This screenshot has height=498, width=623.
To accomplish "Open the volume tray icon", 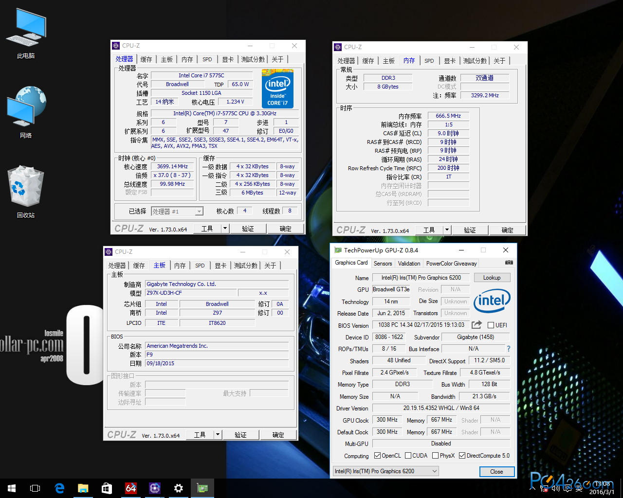I will pos(555,488).
